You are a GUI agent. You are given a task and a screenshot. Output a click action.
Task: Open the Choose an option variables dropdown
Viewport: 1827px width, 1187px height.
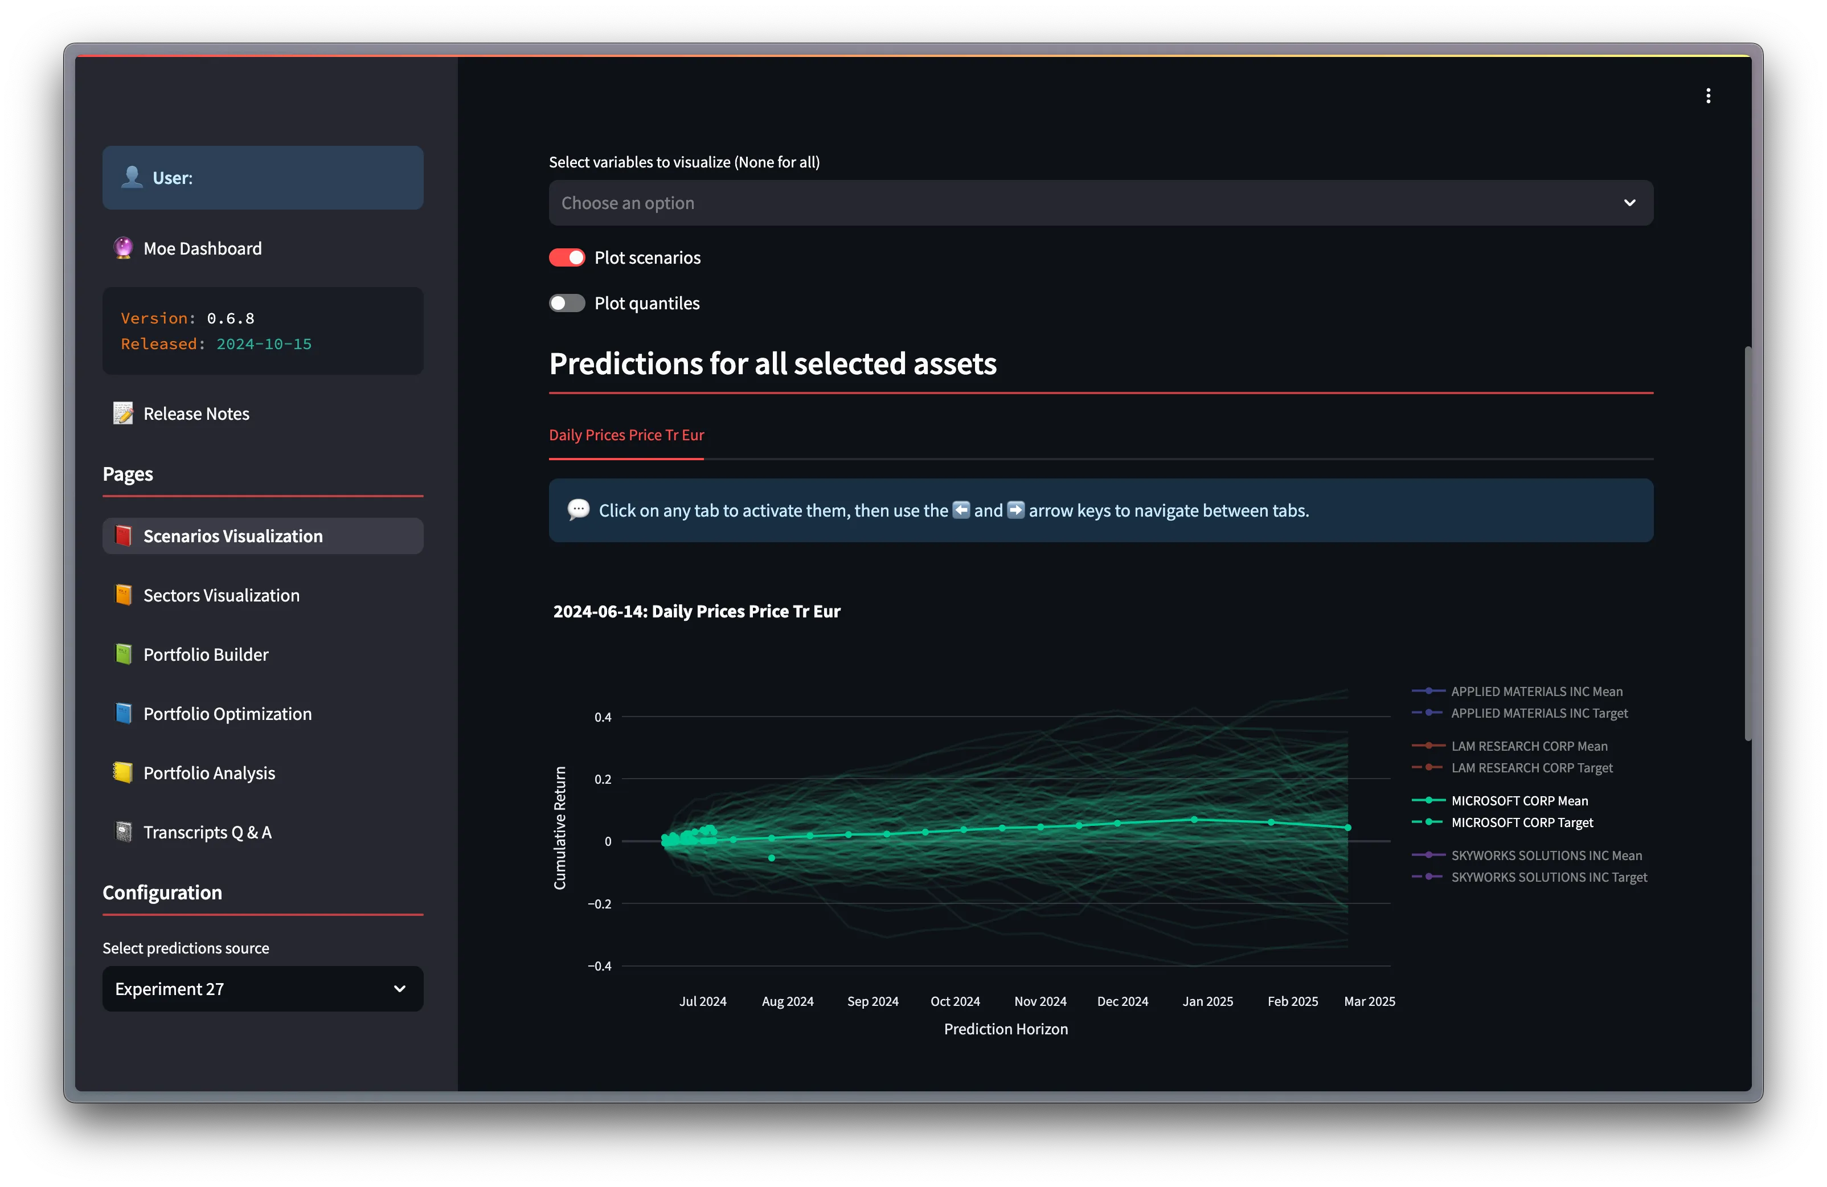(1100, 203)
